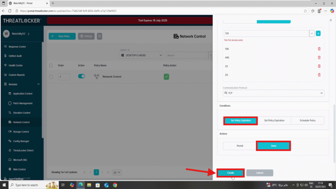This screenshot has height=189, width=336.
Task: Open Chrome from the taskbar
Action: 115,185
